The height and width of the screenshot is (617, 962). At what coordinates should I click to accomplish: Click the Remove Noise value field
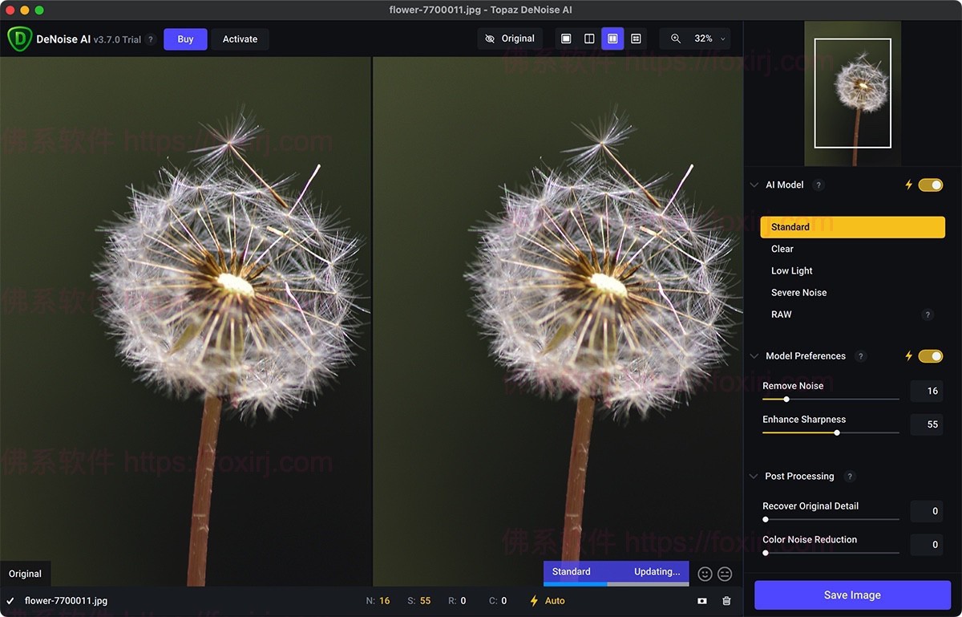point(927,392)
